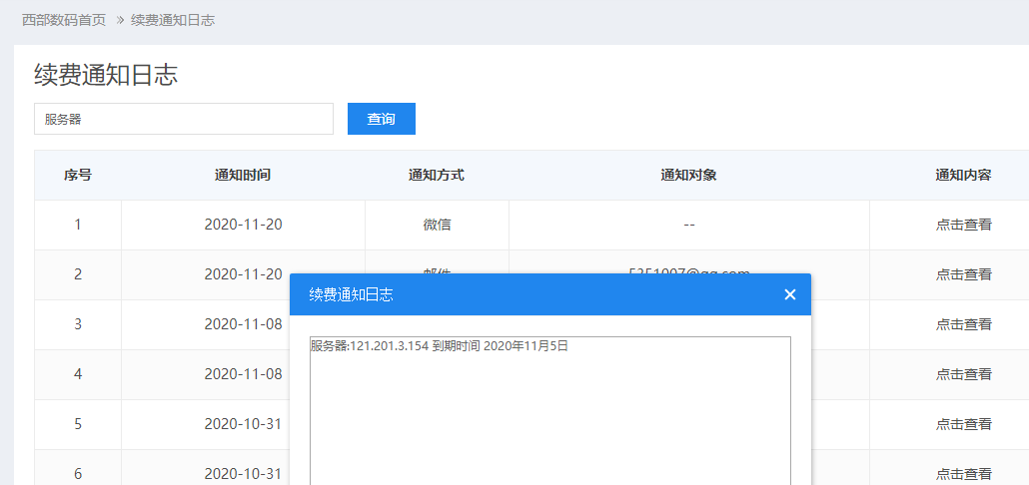The image size is (1029, 485).
Task: Click the dialog title 续费通知日志
Action: [351, 295]
